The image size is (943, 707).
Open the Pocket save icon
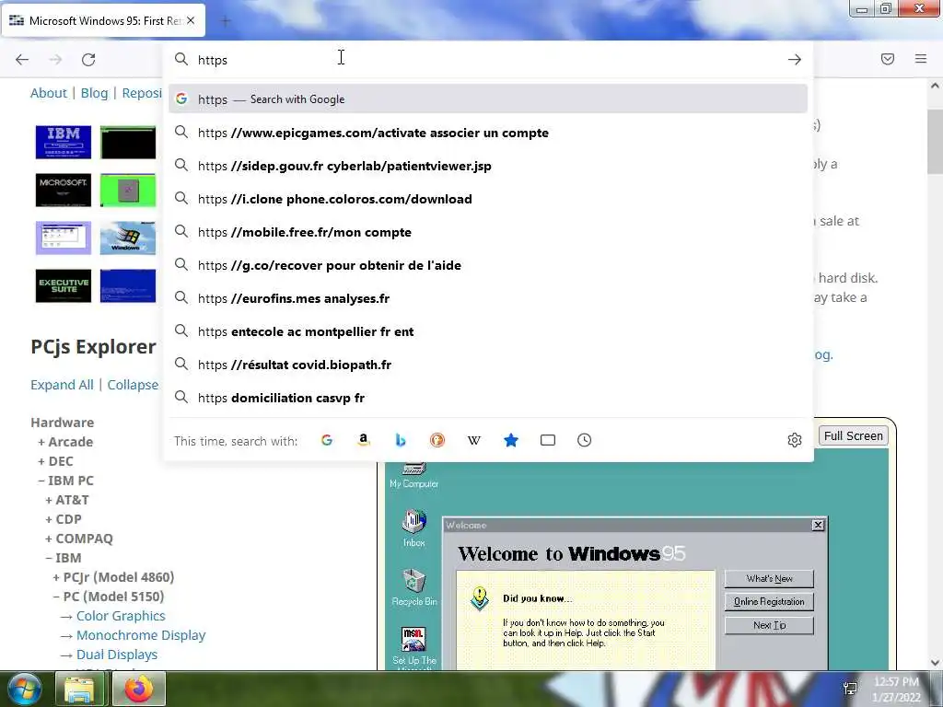point(888,59)
